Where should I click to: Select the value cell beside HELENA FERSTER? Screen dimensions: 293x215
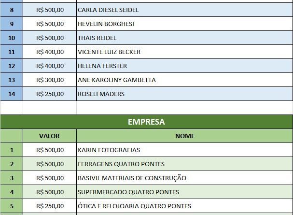[50, 66]
